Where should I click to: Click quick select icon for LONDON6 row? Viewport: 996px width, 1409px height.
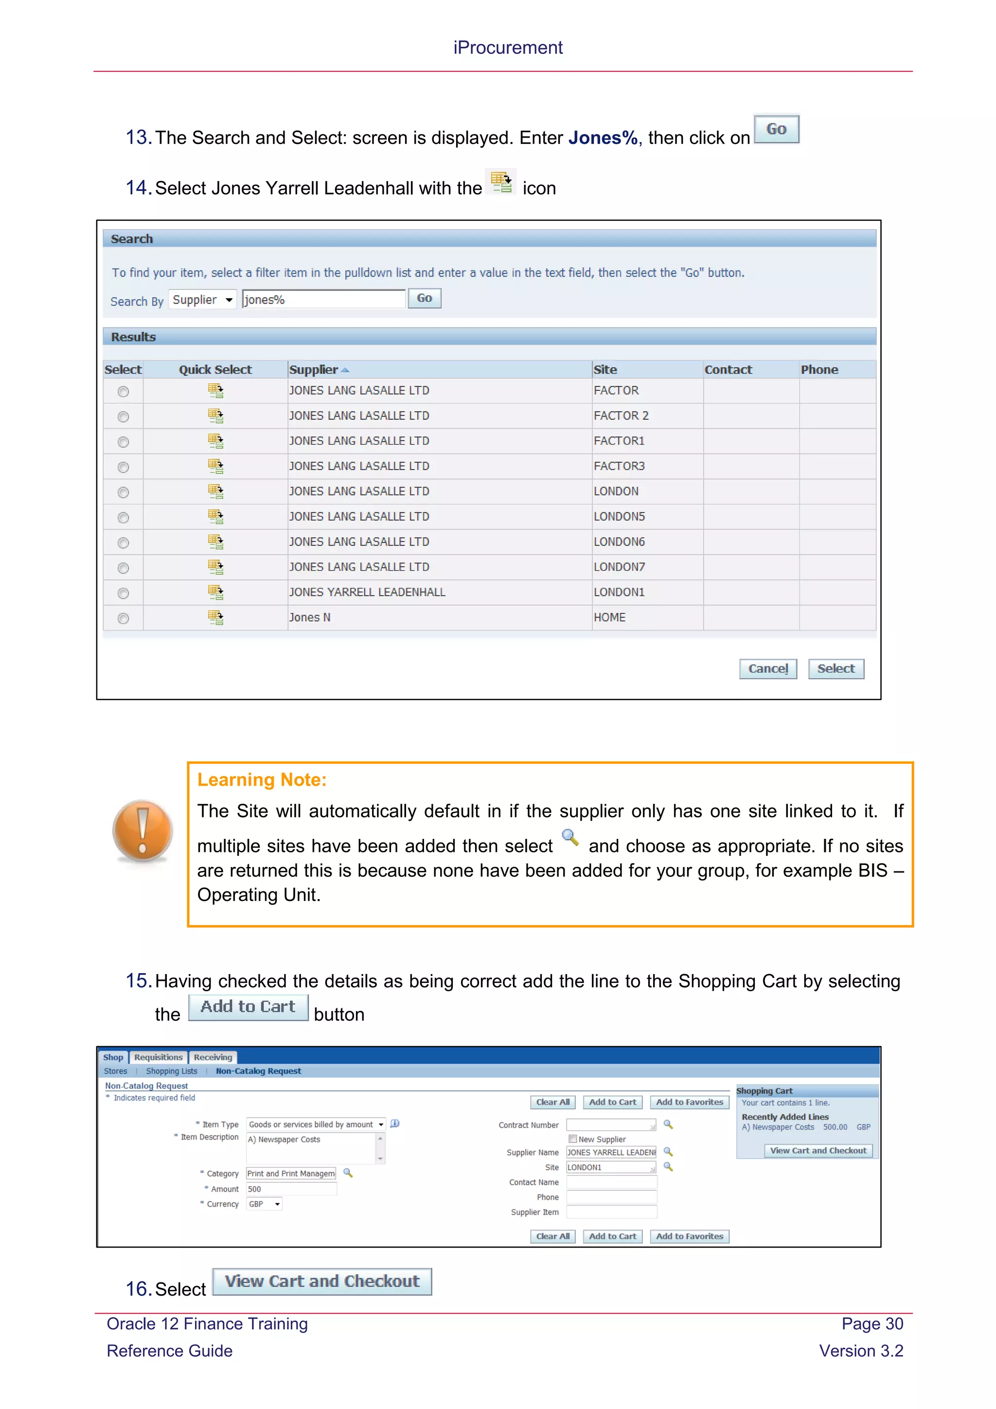click(x=215, y=542)
